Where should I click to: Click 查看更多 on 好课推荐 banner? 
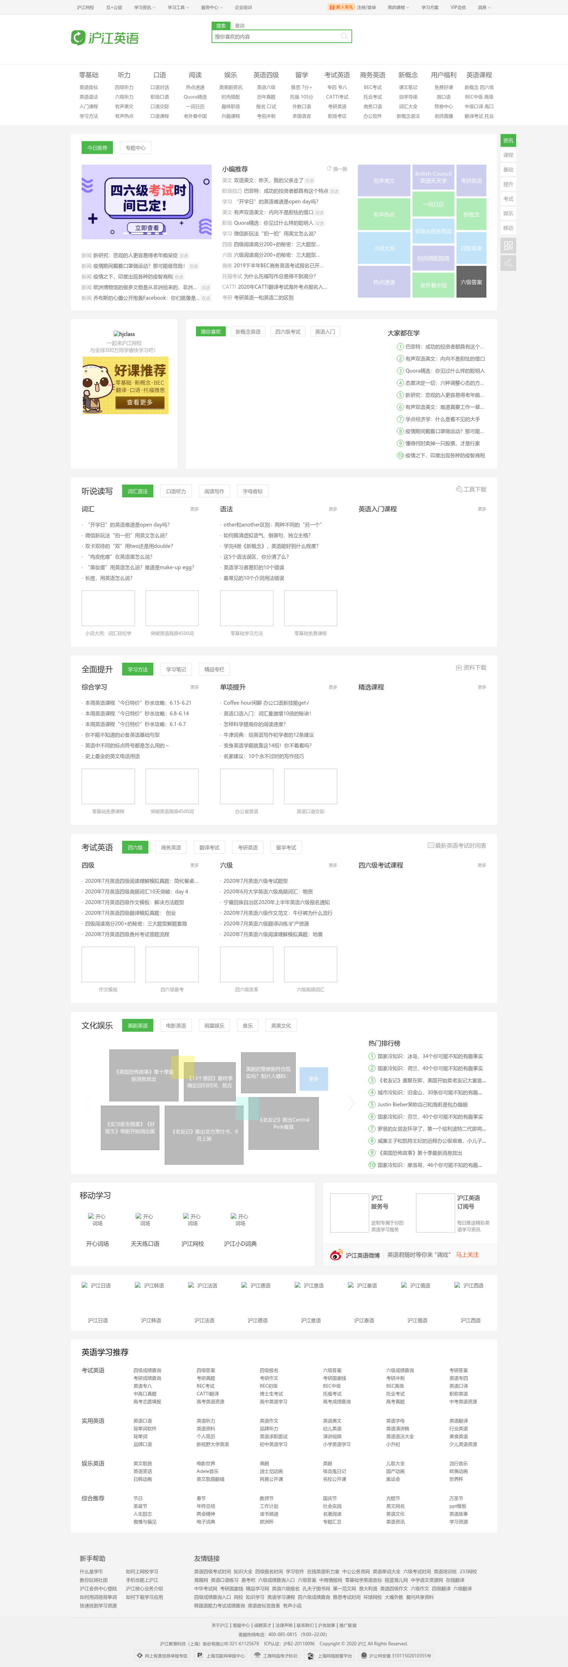coord(140,402)
